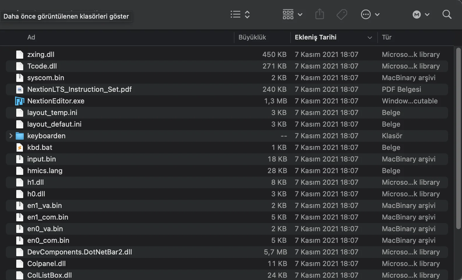Viewport: 462px width, 280px height.
Task: Sort by Ekleniş Tarihi column header
Action: point(315,37)
